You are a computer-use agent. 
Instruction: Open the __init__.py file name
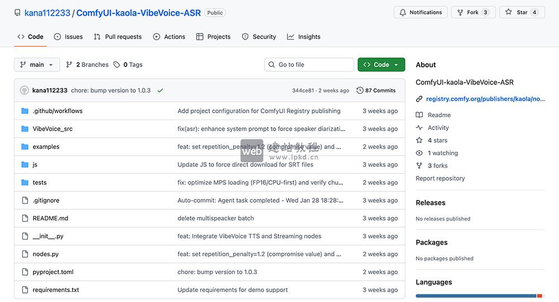[x=48, y=236]
